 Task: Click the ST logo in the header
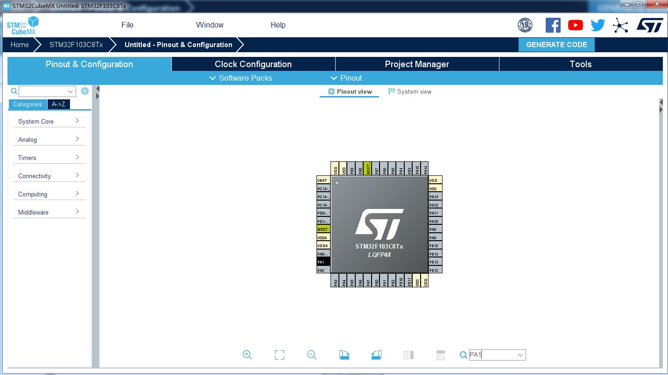[x=650, y=25]
